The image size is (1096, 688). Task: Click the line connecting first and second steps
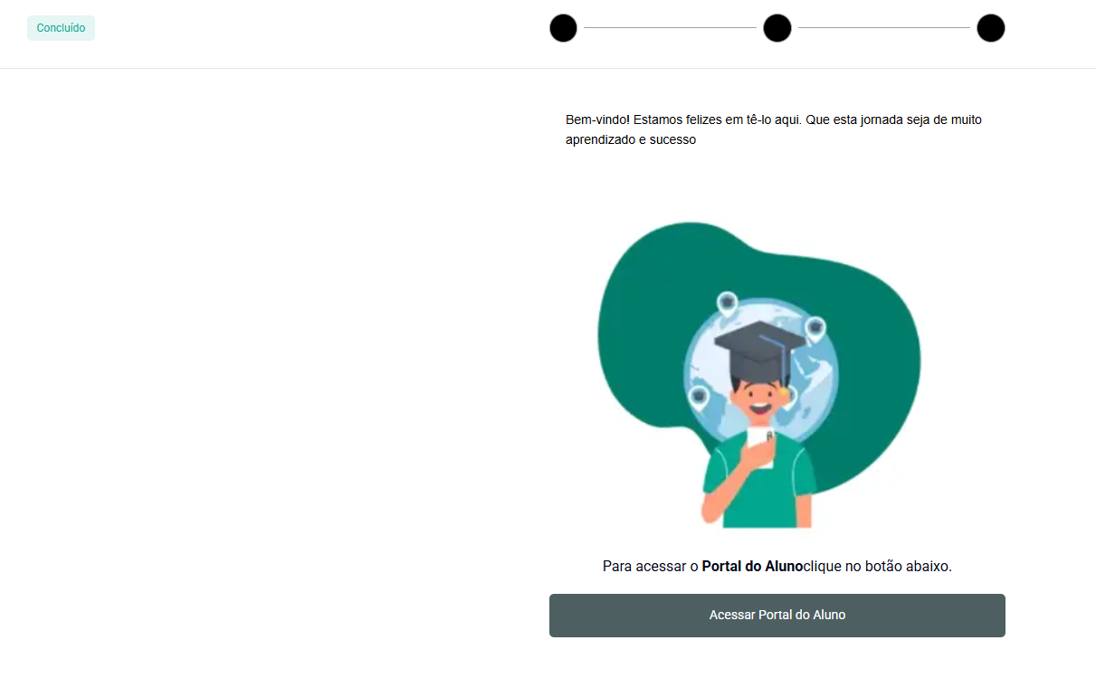tap(670, 28)
